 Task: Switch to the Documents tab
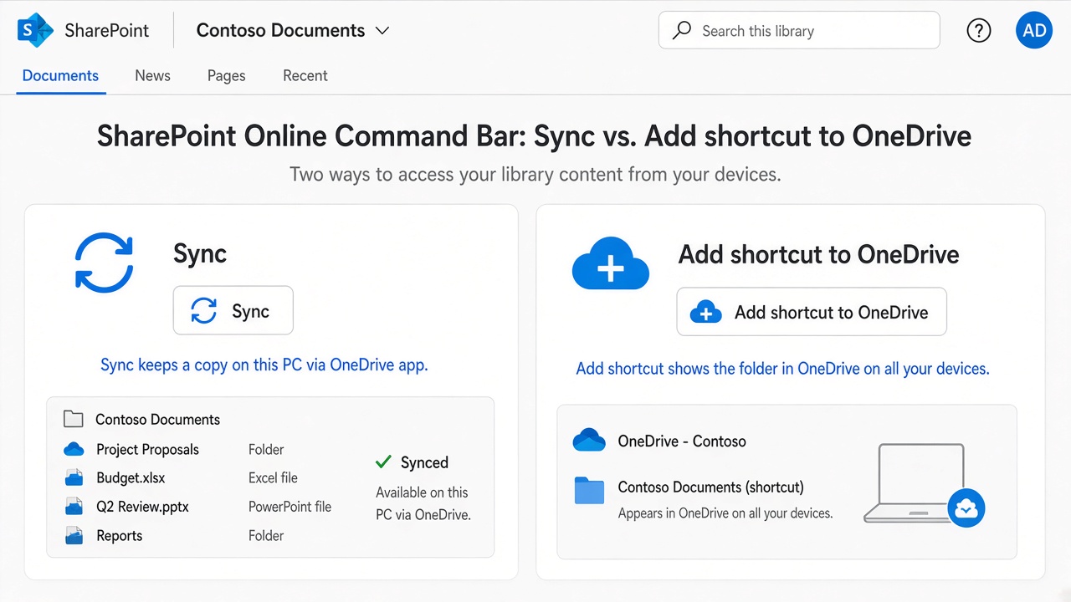[x=60, y=75]
